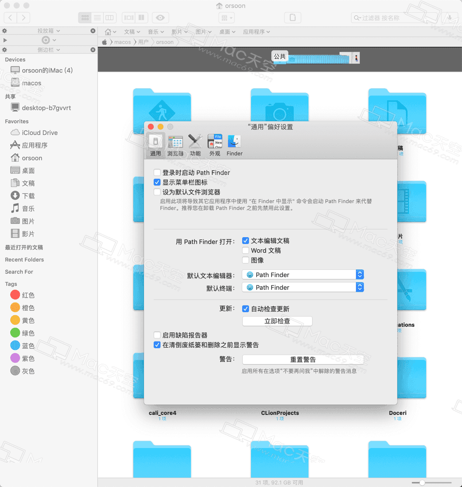Click the Quick Look eye icon
This screenshot has width=462, height=487.
160,18
